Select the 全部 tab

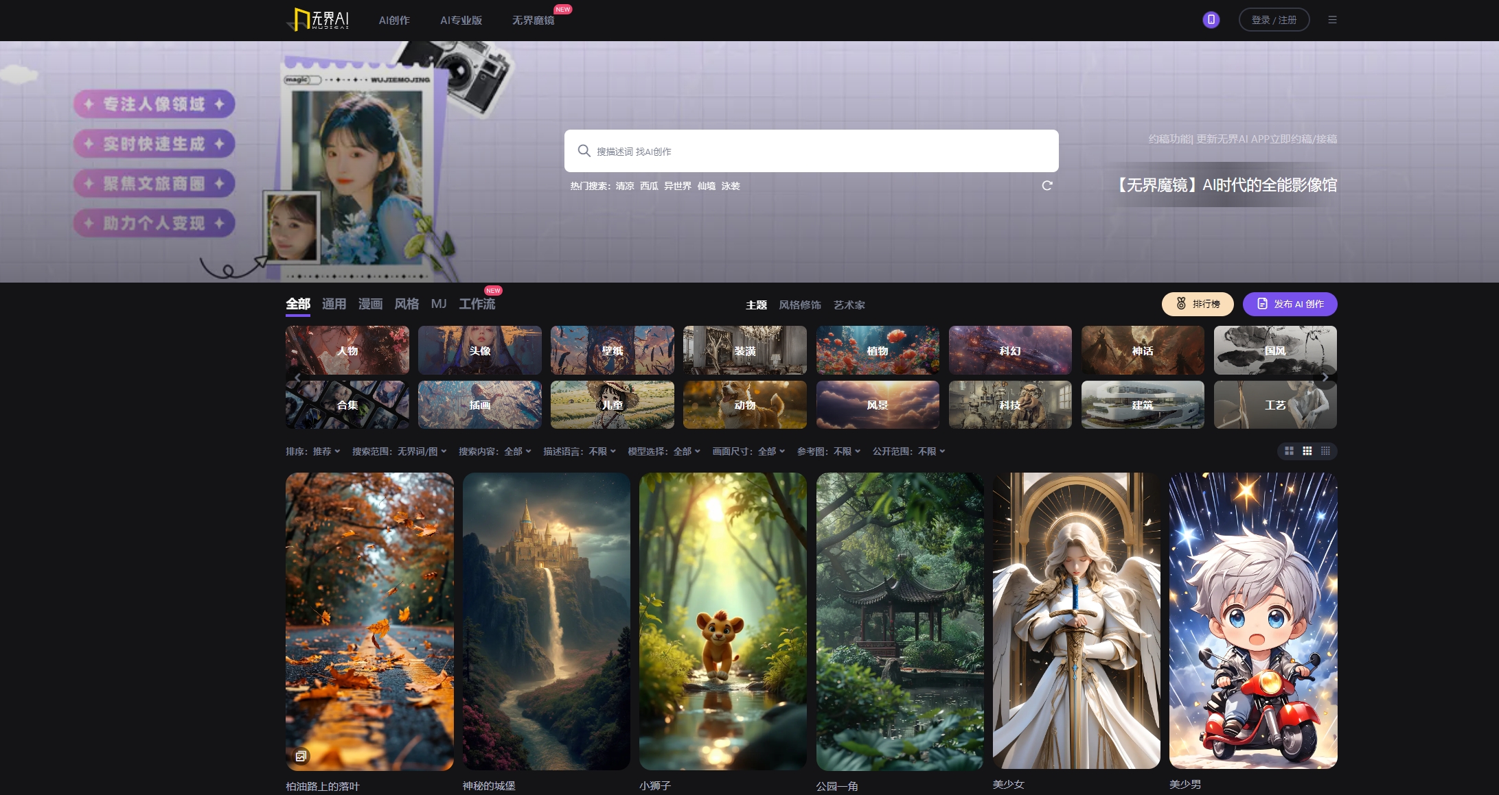(298, 304)
